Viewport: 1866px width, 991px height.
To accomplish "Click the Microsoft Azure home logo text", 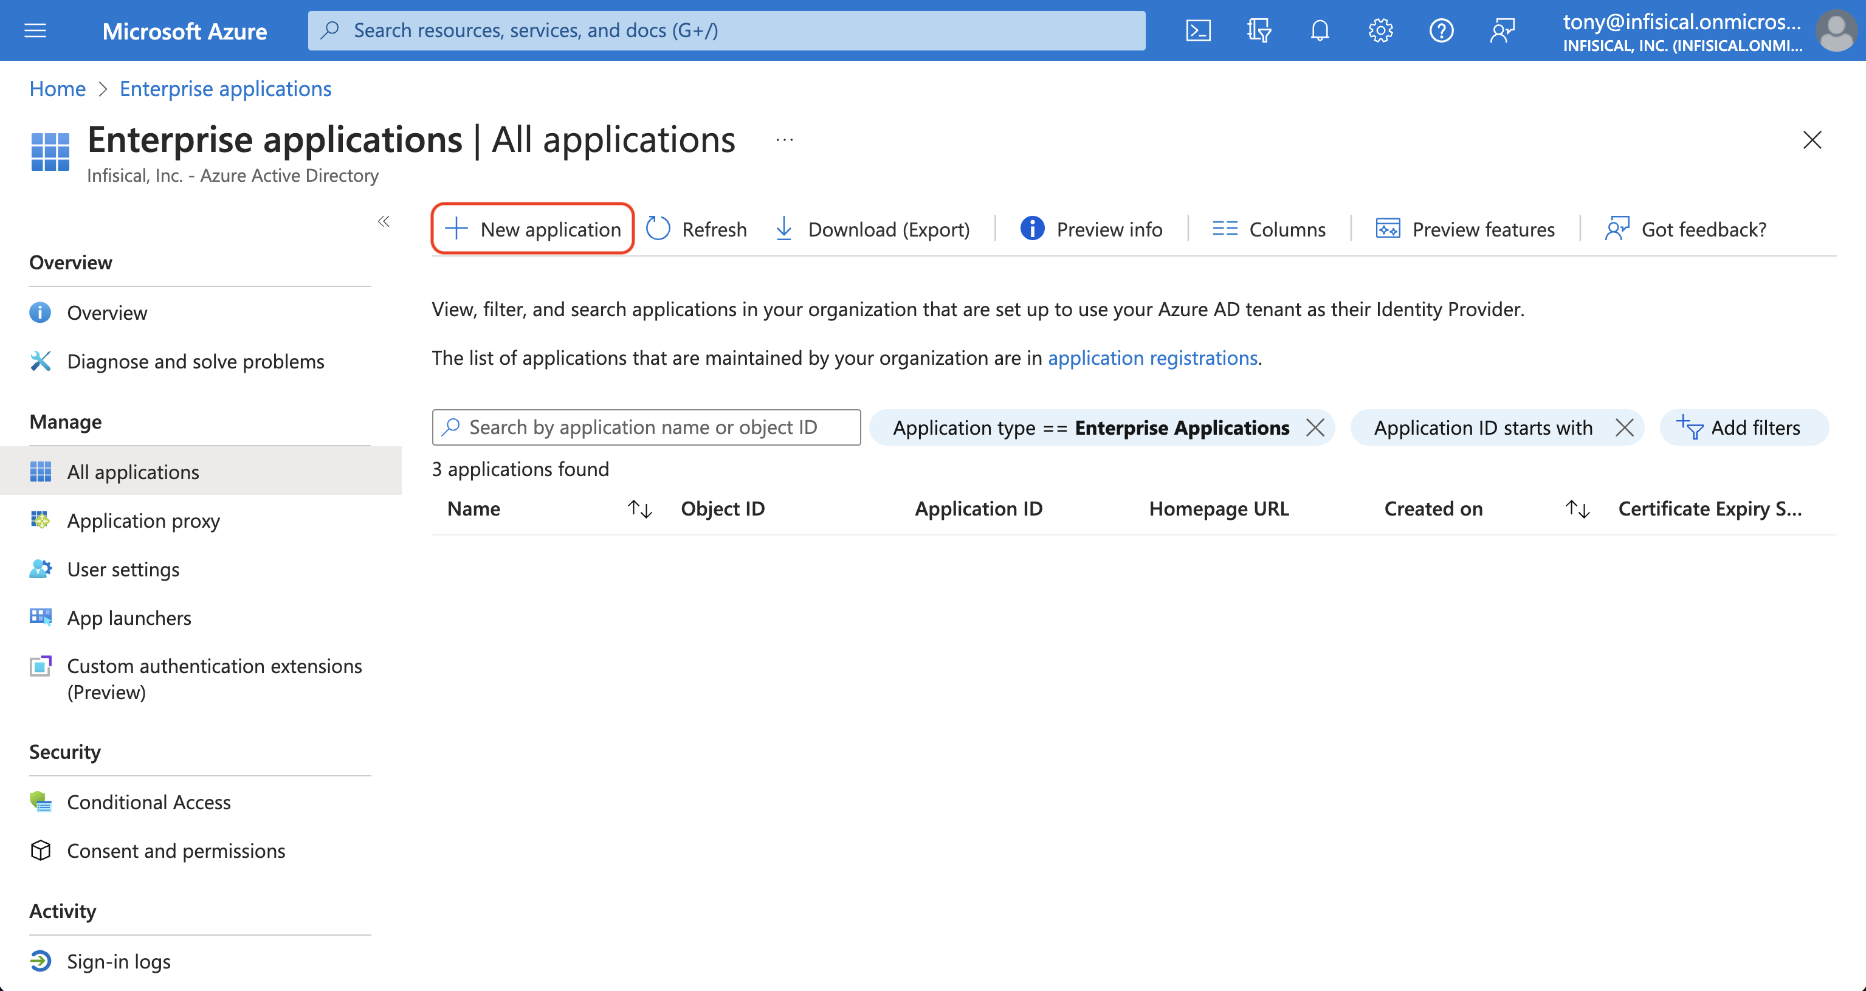I will click(x=184, y=30).
